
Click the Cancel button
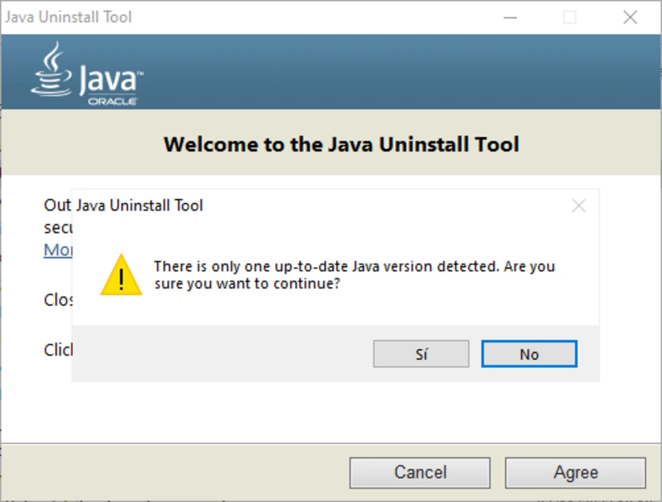coord(420,473)
